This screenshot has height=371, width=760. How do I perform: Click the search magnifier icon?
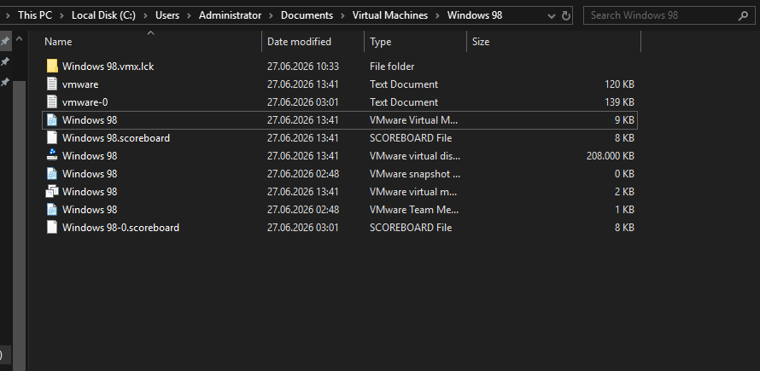[x=743, y=15]
